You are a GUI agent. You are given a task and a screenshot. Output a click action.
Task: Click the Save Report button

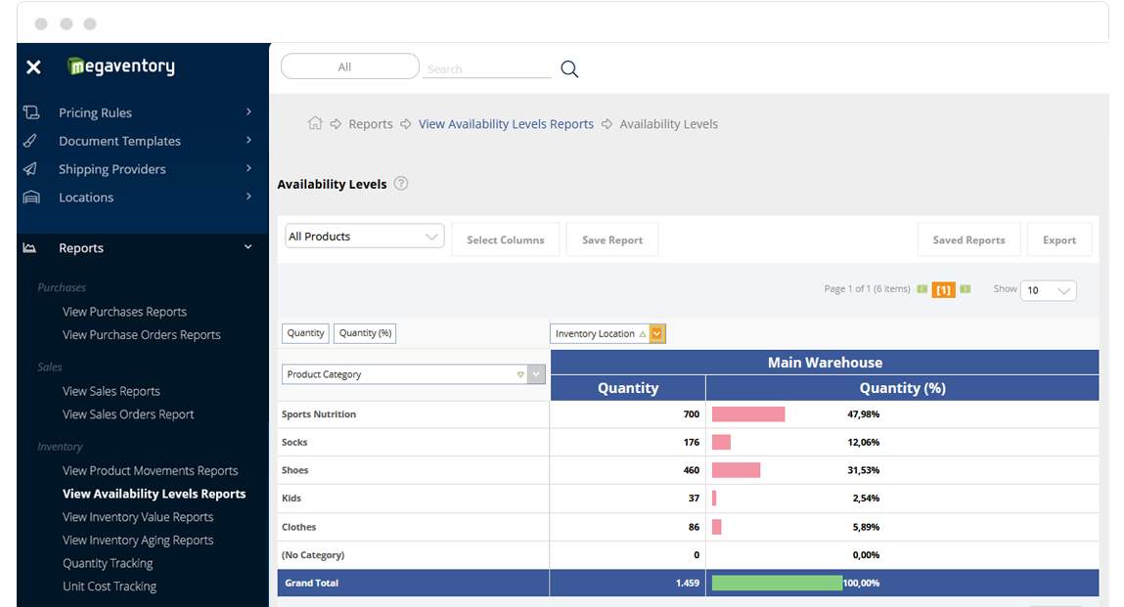(612, 240)
